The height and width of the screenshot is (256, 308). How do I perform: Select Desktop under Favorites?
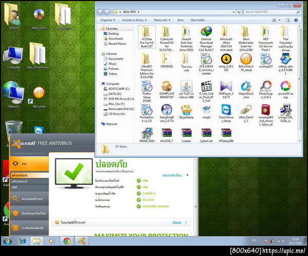click(x=111, y=34)
